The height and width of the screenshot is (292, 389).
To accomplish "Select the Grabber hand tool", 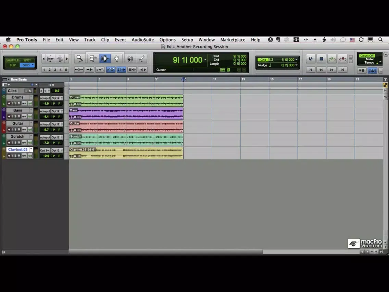I will 117,59.
